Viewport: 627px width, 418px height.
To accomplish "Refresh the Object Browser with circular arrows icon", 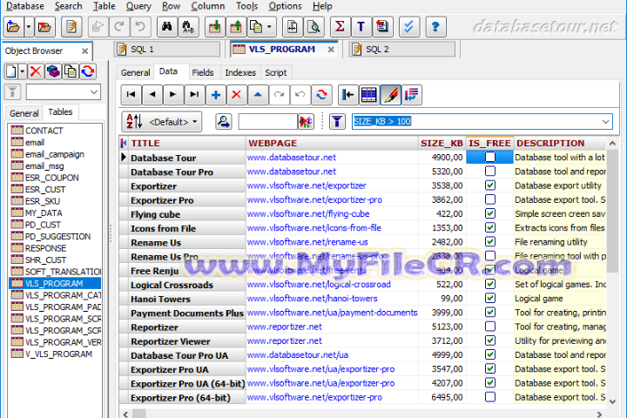I will pyautogui.click(x=88, y=71).
